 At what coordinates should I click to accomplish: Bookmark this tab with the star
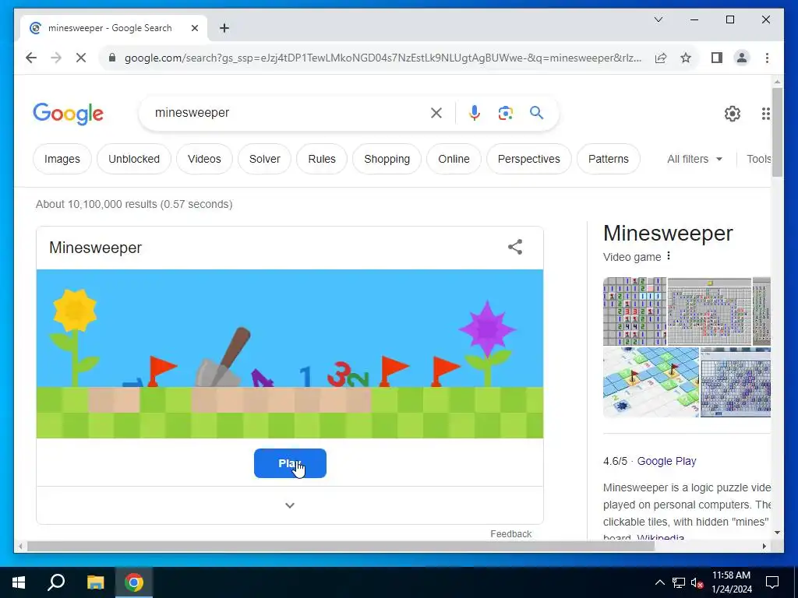pos(686,58)
